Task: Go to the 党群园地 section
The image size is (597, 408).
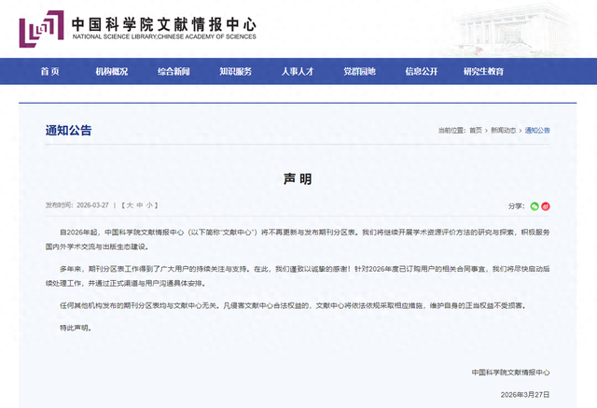Action: click(359, 71)
